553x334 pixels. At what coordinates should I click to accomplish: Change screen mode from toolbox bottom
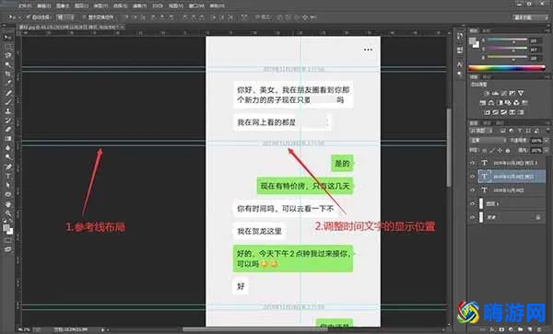[x=7, y=249]
